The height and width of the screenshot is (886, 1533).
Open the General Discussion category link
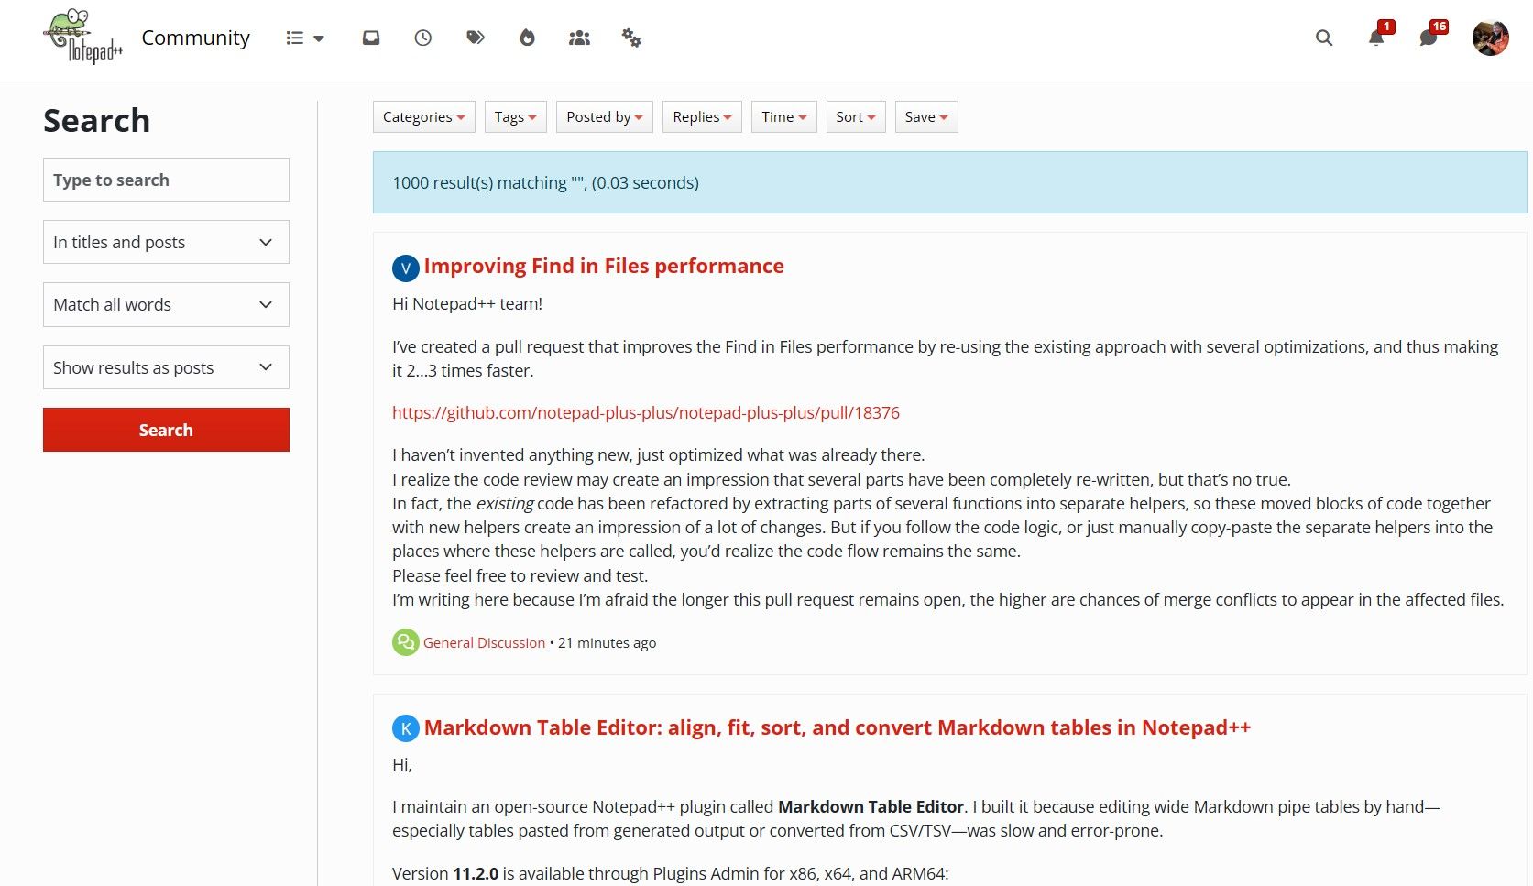tap(484, 643)
